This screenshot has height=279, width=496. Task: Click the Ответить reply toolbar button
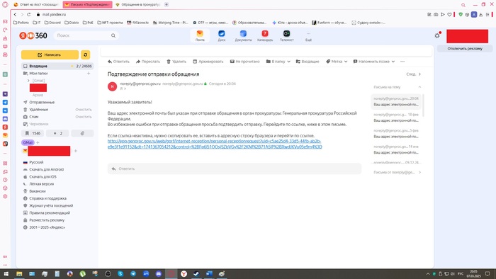click(x=118, y=62)
